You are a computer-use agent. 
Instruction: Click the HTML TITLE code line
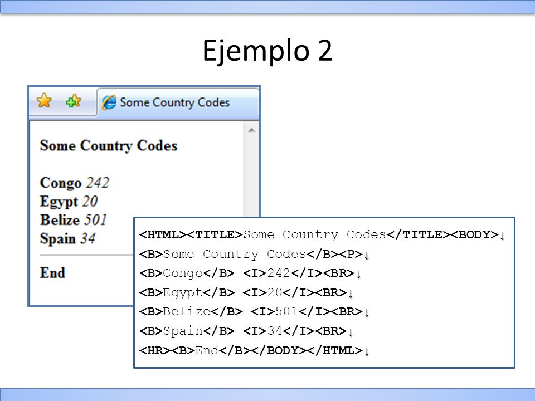tap(322, 234)
